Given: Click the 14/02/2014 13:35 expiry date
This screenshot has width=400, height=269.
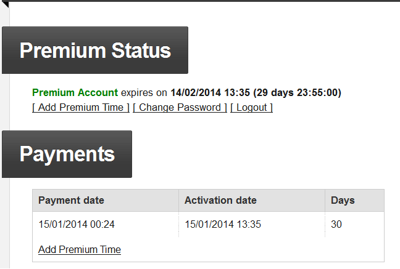Looking at the screenshot, I should (x=210, y=92).
